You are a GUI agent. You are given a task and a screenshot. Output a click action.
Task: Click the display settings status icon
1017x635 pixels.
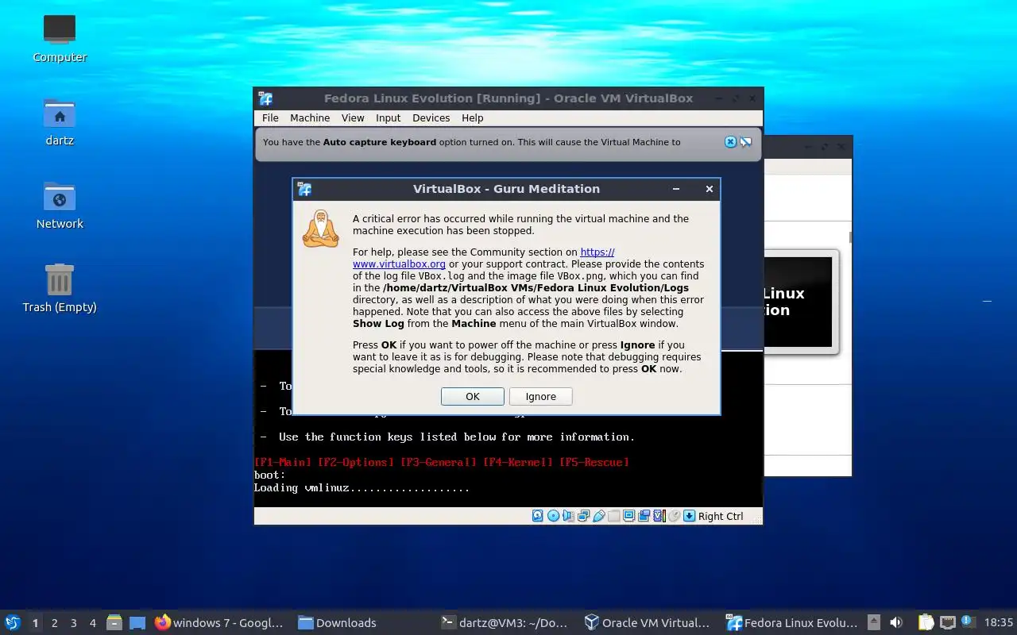(x=628, y=516)
